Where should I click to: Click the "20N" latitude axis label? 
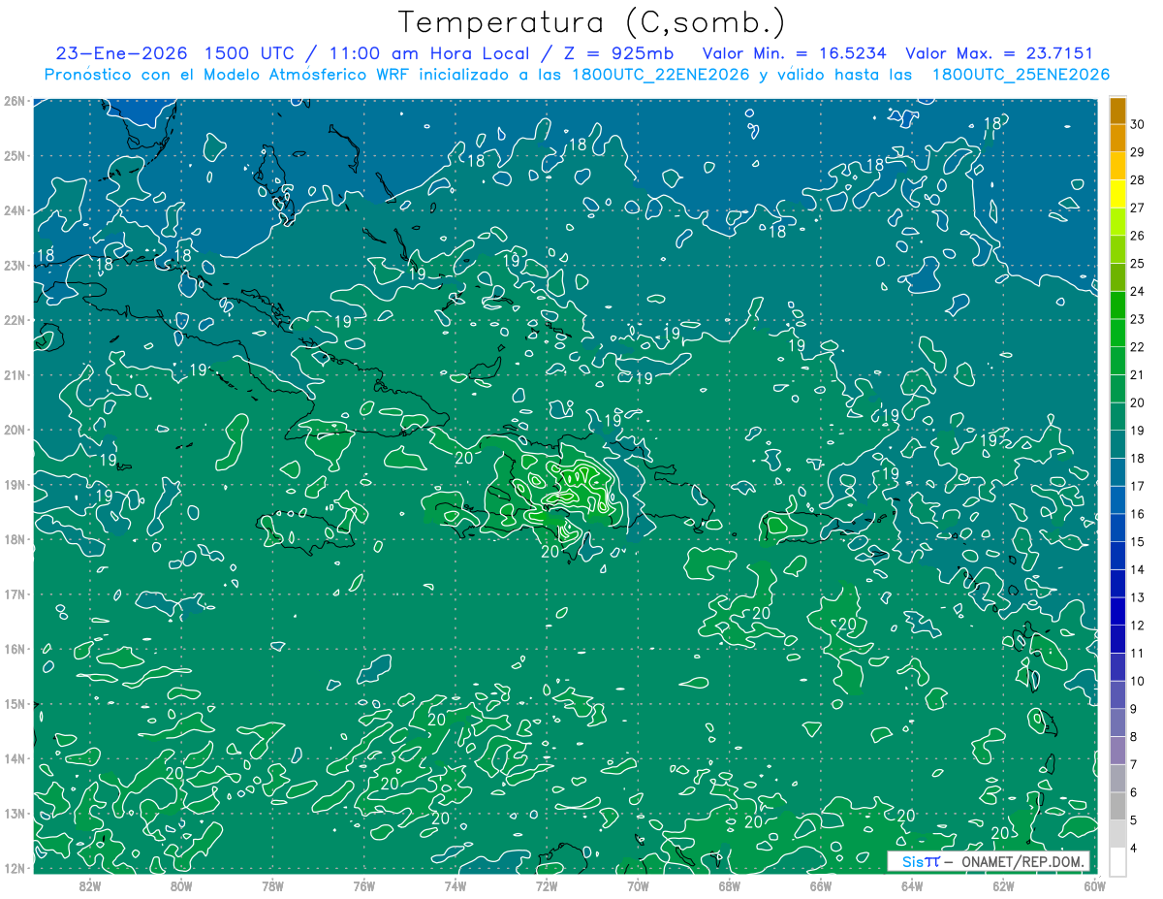(x=14, y=430)
